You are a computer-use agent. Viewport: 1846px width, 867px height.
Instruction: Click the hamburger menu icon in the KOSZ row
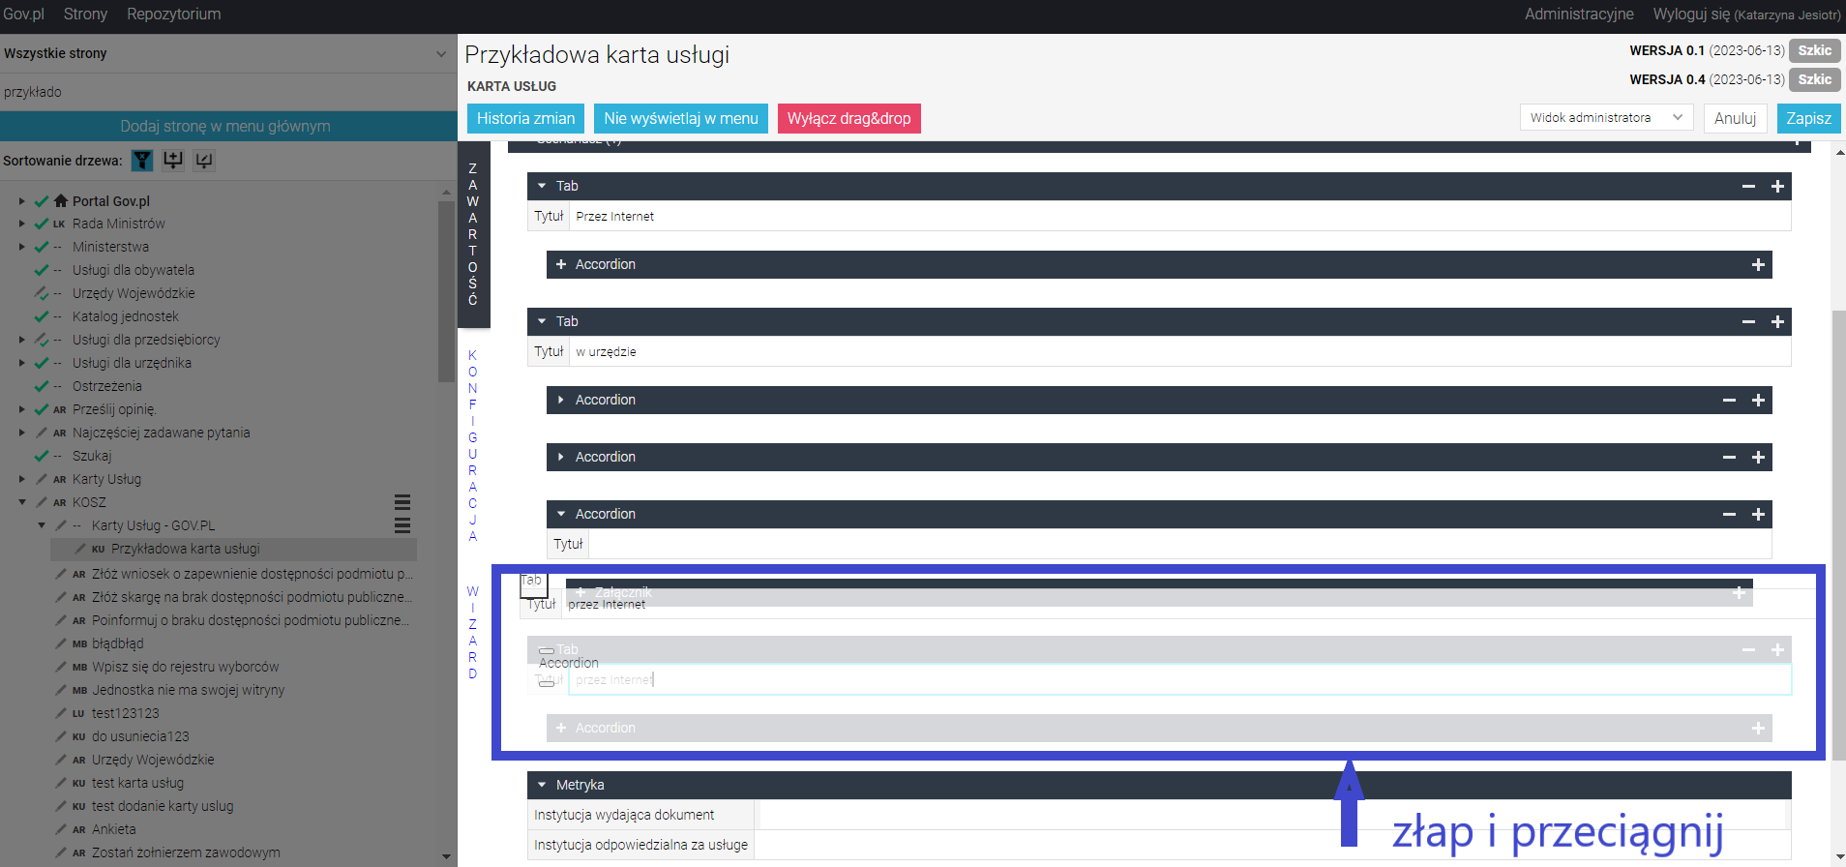[x=402, y=502]
